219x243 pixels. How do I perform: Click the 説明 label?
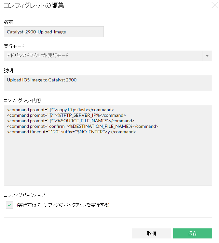(x=8, y=70)
